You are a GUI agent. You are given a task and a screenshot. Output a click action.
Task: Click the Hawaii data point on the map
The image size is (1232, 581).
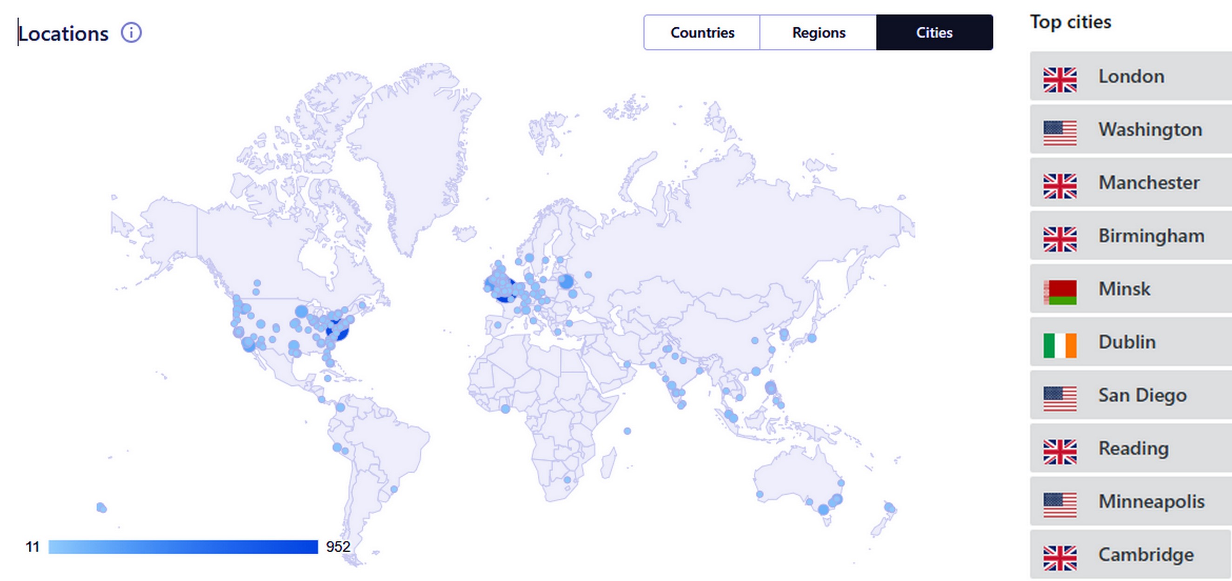101,508
